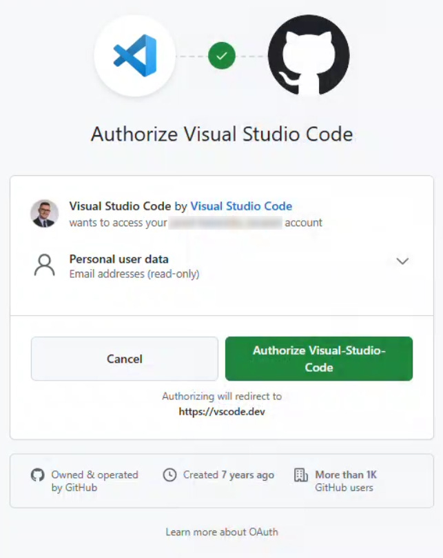Click the developer avatar photo
Screen dimensions: 443x558
click(x=45, y=214)
